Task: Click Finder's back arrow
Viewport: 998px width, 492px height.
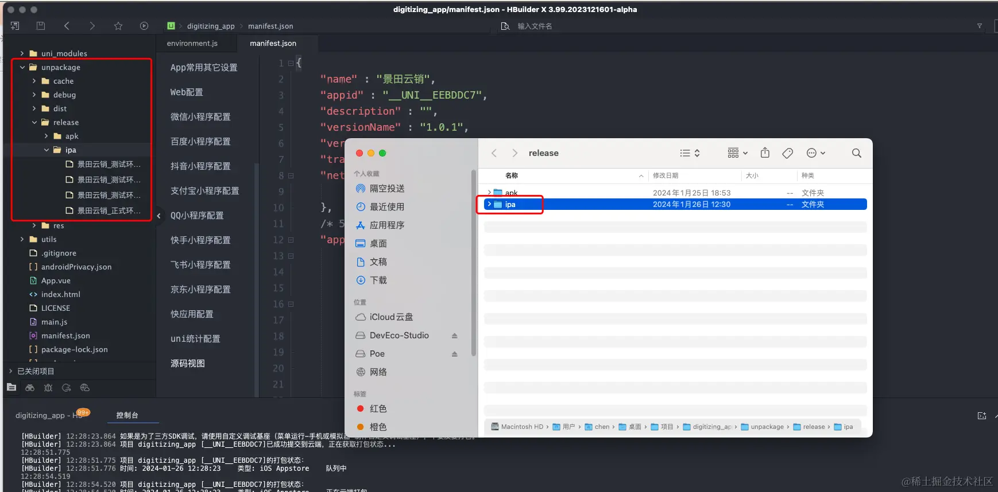Action: click(x=494, y=153)
